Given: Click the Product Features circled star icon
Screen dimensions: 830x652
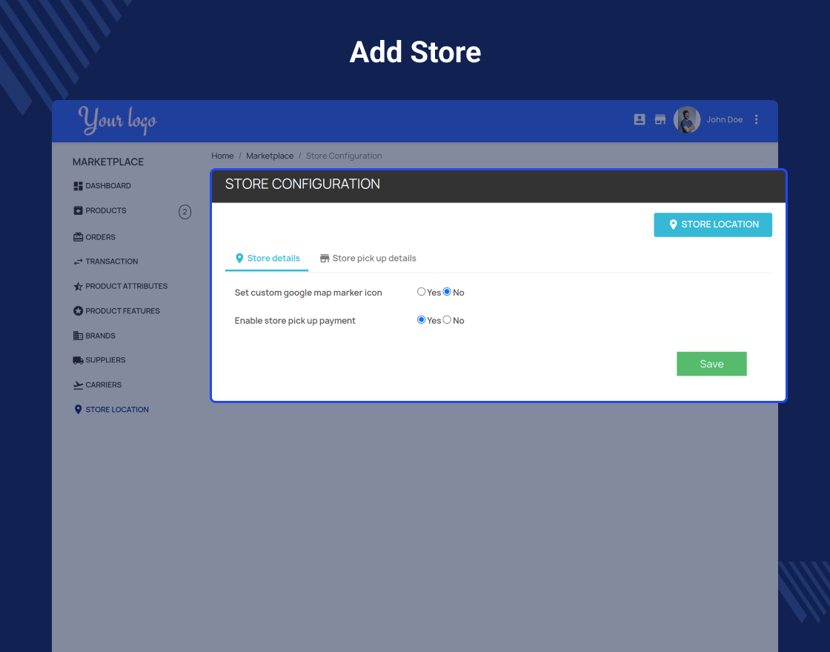Looking at the screenshot, I should (78, 311).
